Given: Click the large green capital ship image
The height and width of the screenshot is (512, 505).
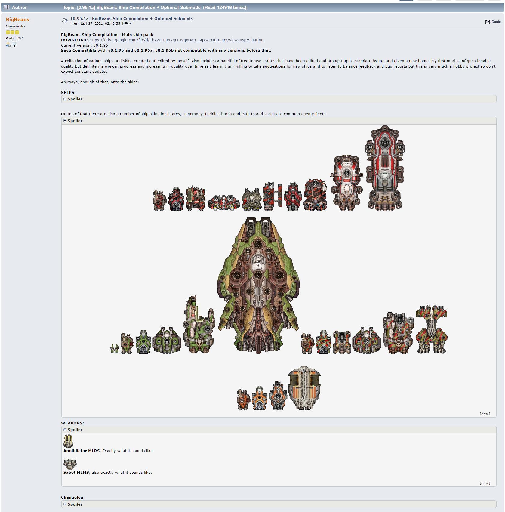Looking at the screenshot, I should [x=258, y=285].
